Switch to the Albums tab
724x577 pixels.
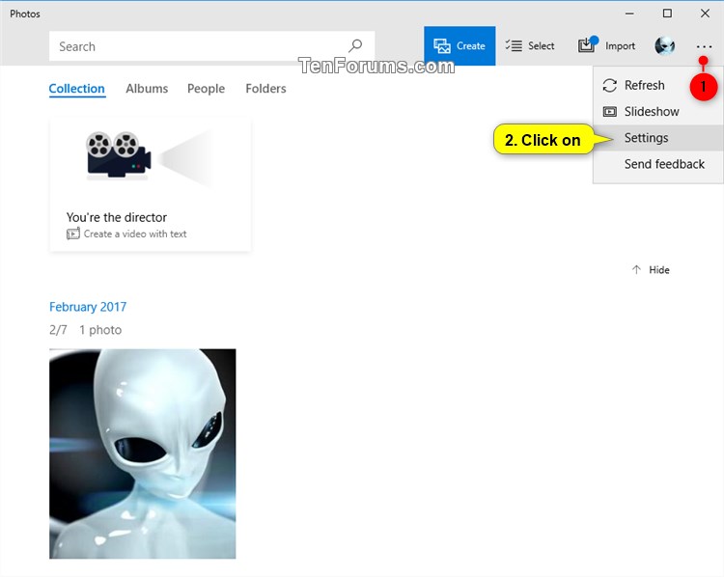tap(147, 88)
